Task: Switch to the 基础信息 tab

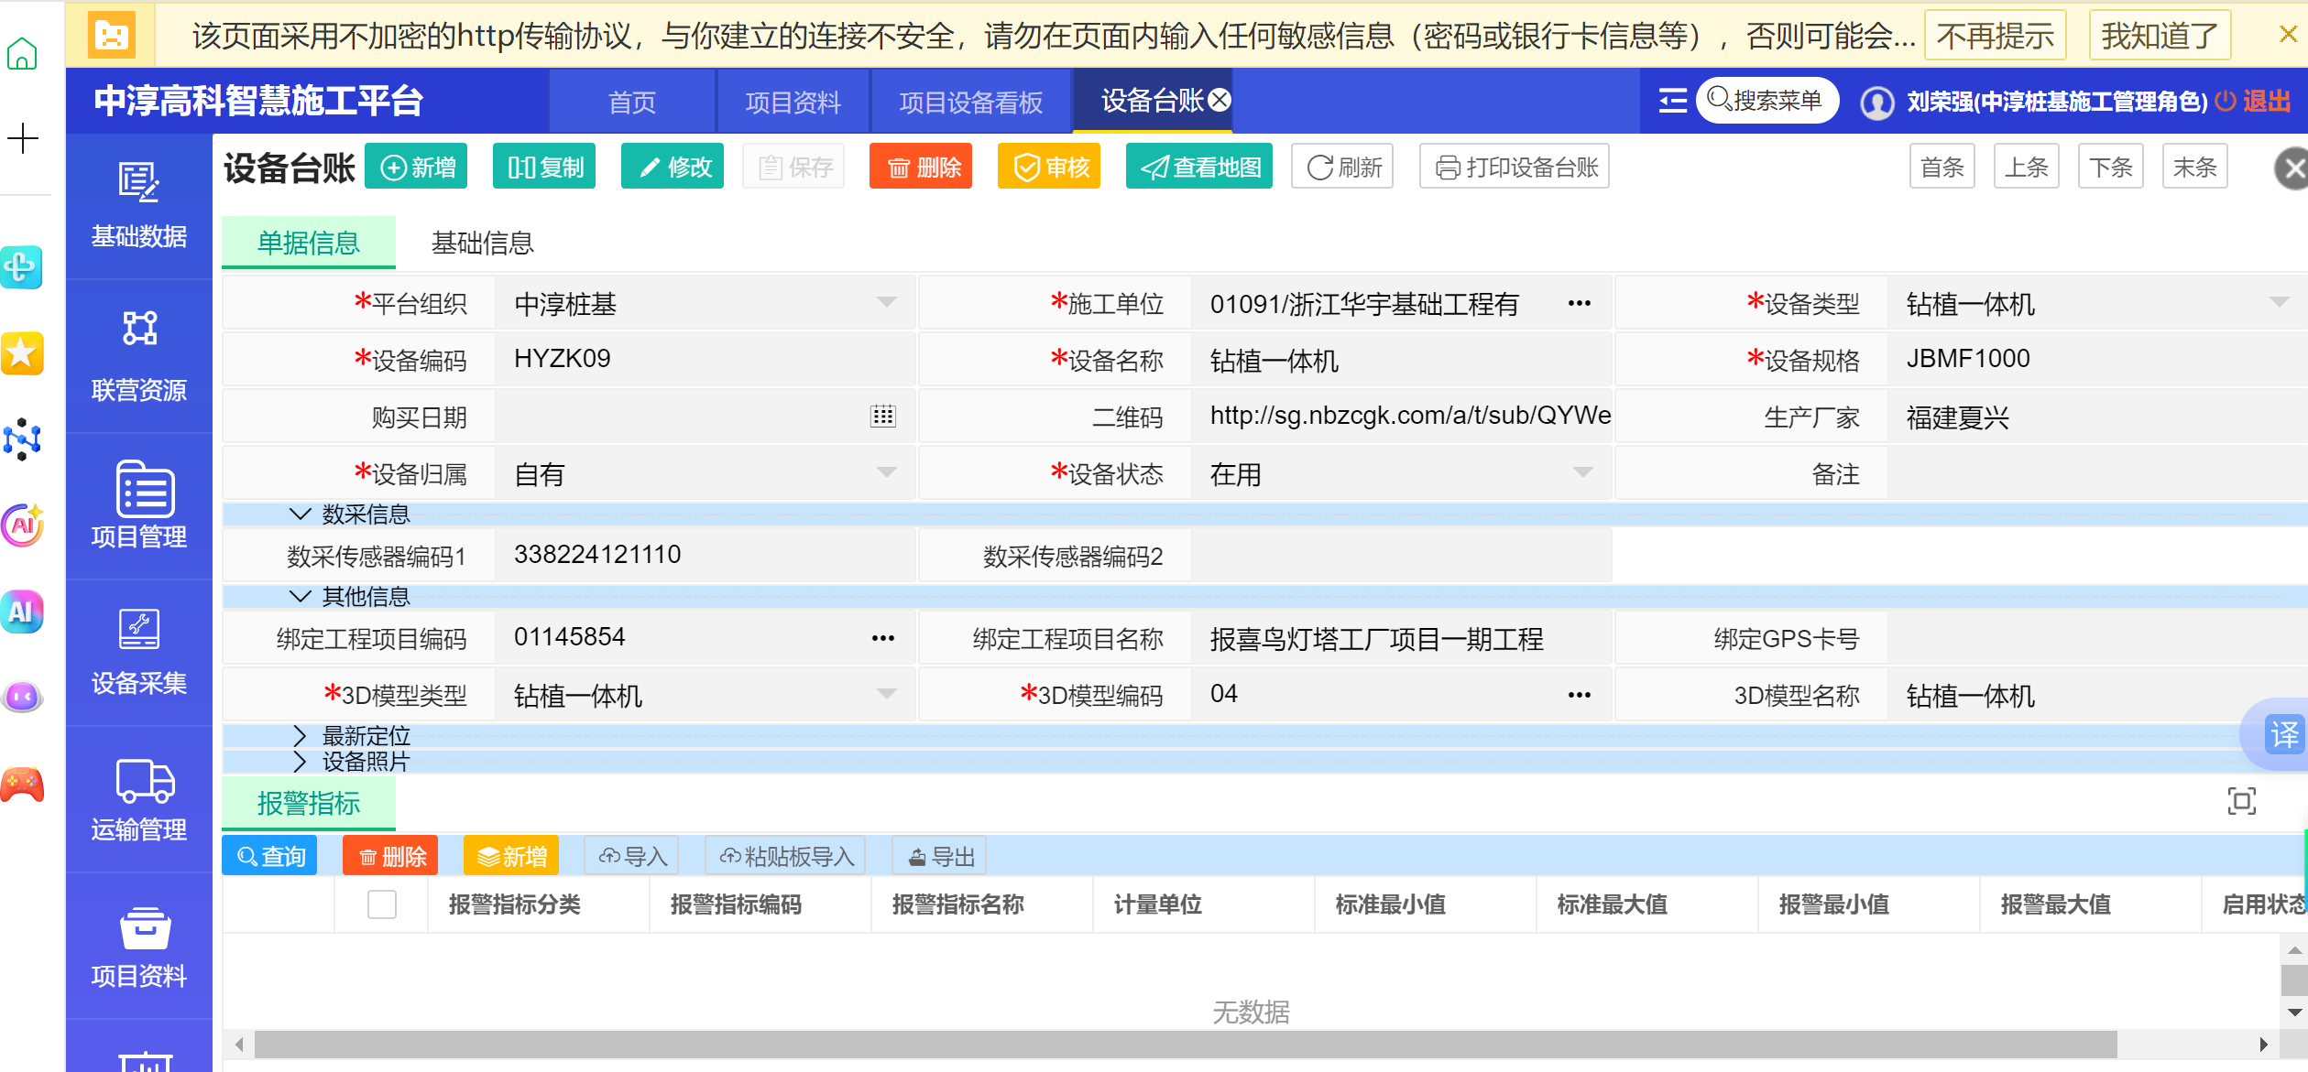Action: click(482, 243)
